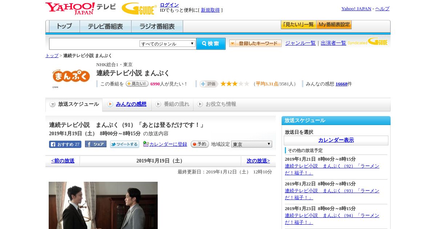Image resolution: width=436 pixels, height=229 pixels.
Task: Open the 新規取得 ID registration link
Action: [210, 10]
